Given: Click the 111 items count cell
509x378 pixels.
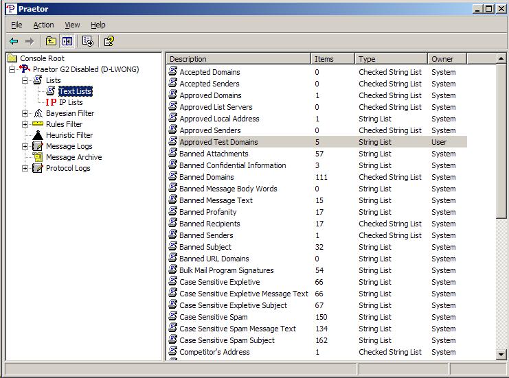Looking at the screenshot, I should pyautogui.click(x=321, y=177).
